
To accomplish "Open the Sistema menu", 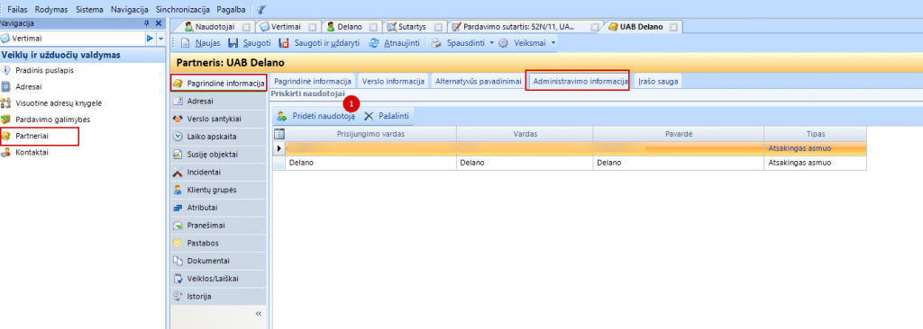I will click(89, 9).
